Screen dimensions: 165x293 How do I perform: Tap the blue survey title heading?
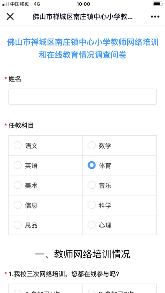(82, 49)
